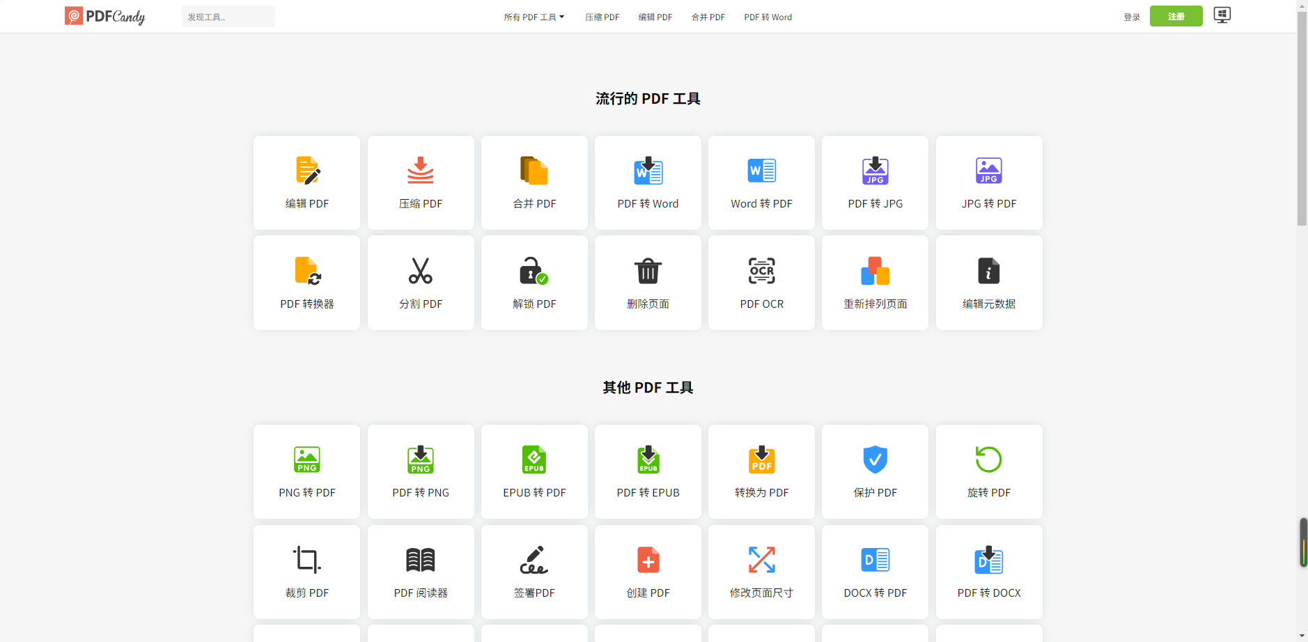Launch the Rearrange Pages (重新排列页面) icon
The image size is (1308, 642).
point(875,271)
